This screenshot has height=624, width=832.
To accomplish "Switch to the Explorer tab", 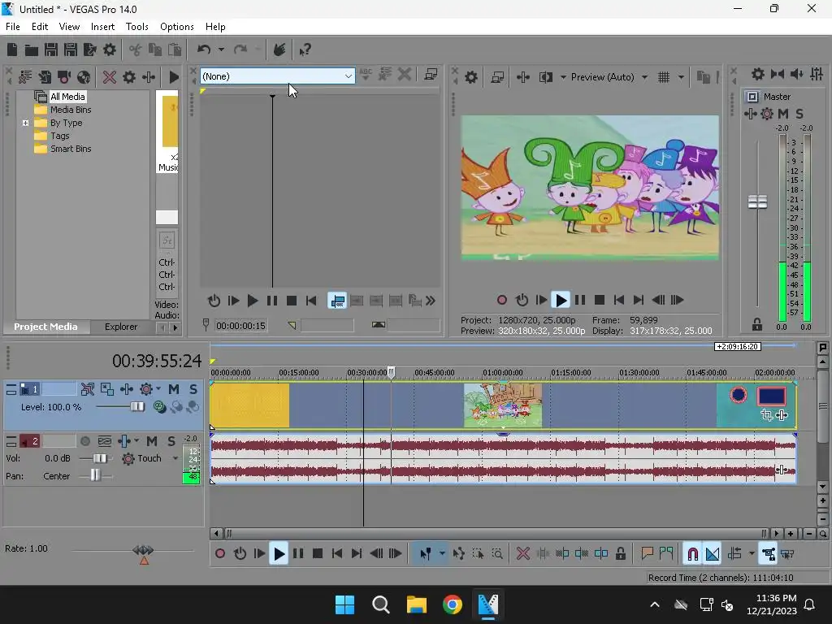I will (121, 327).
